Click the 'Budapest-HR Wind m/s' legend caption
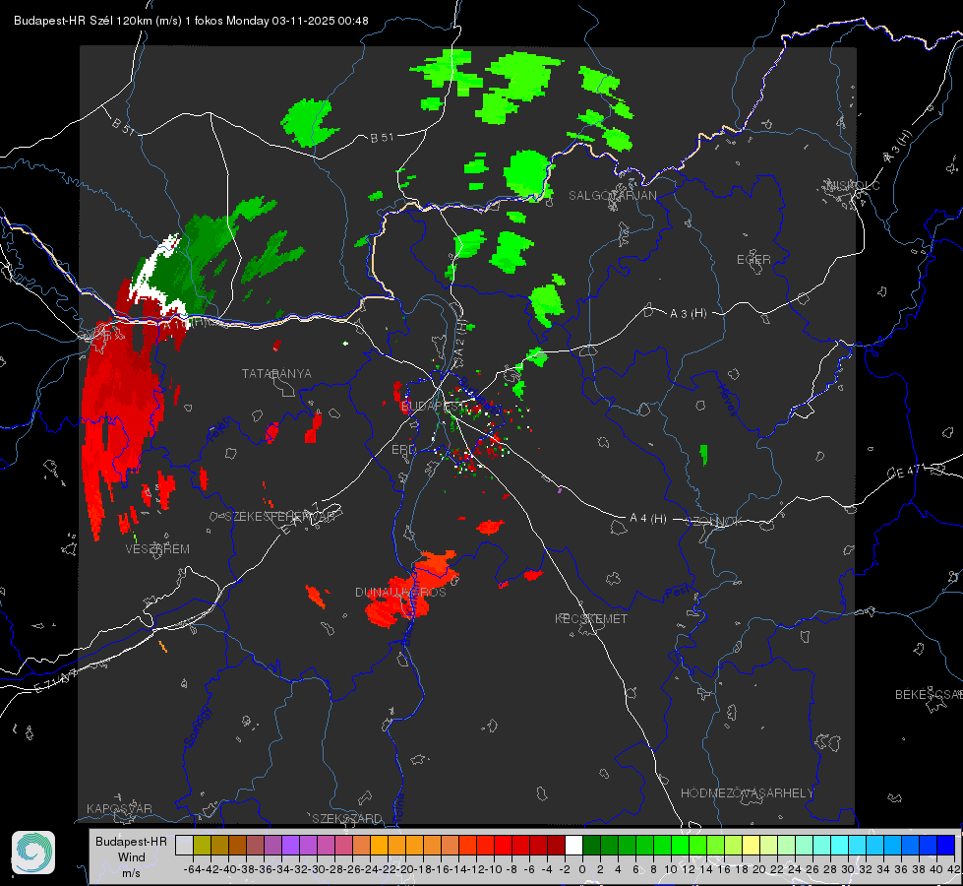Screen dimensions: 963x886 [x=131, y=856]
